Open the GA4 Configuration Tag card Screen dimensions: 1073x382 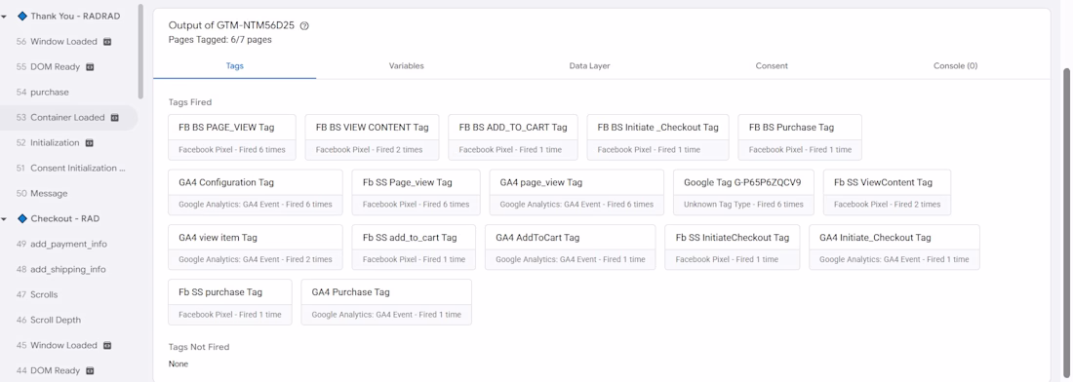coord(256,193)
